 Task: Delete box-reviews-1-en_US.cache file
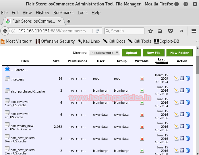pyautogui.click(x=188, y=103)
